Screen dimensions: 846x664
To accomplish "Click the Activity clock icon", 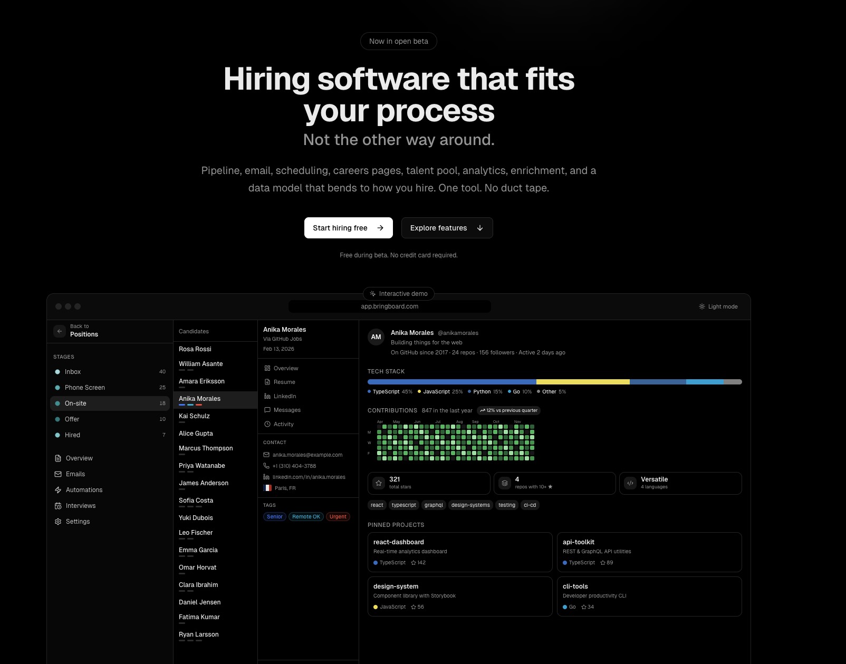I will point(267,424).
